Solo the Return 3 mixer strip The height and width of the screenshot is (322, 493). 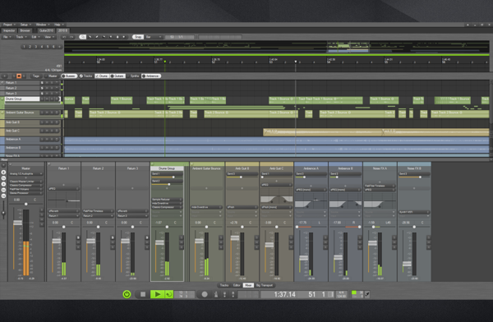pos(147,237)
